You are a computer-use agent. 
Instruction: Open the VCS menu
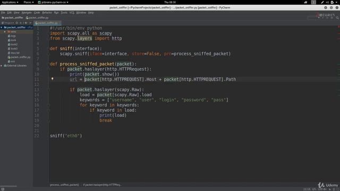[x=72, y=13]
